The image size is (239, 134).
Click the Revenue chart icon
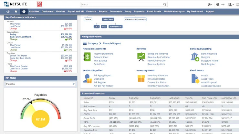pos(141,57)
